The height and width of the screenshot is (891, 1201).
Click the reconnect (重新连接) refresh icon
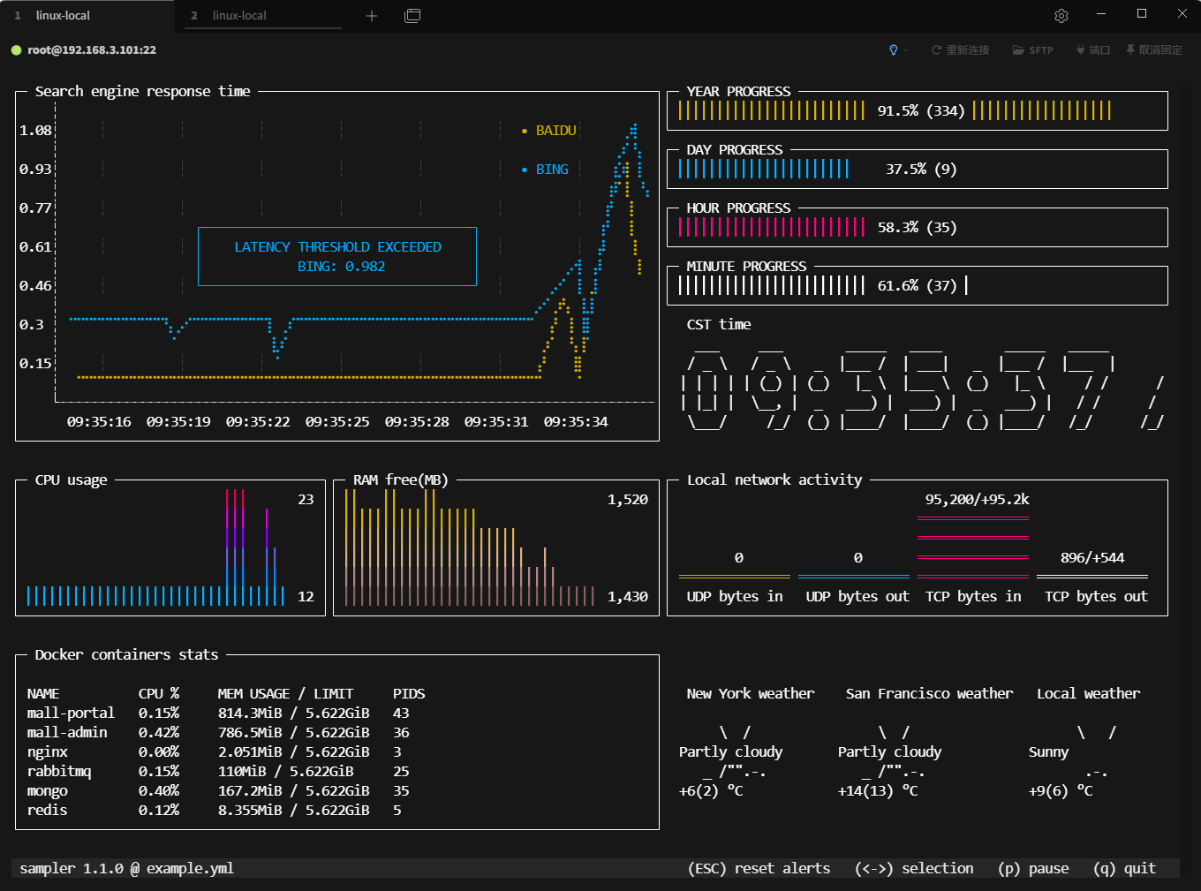(x=936, y=50)
